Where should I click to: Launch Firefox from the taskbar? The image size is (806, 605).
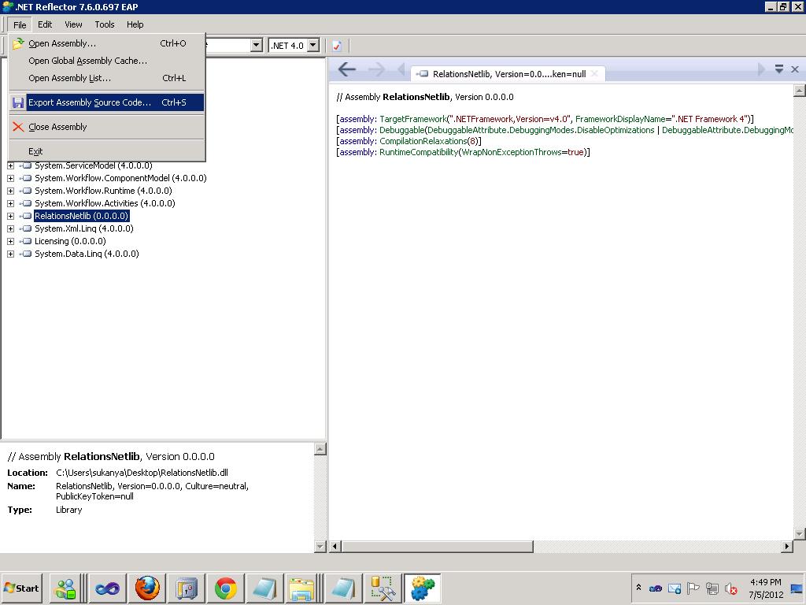tap(146, 588)
